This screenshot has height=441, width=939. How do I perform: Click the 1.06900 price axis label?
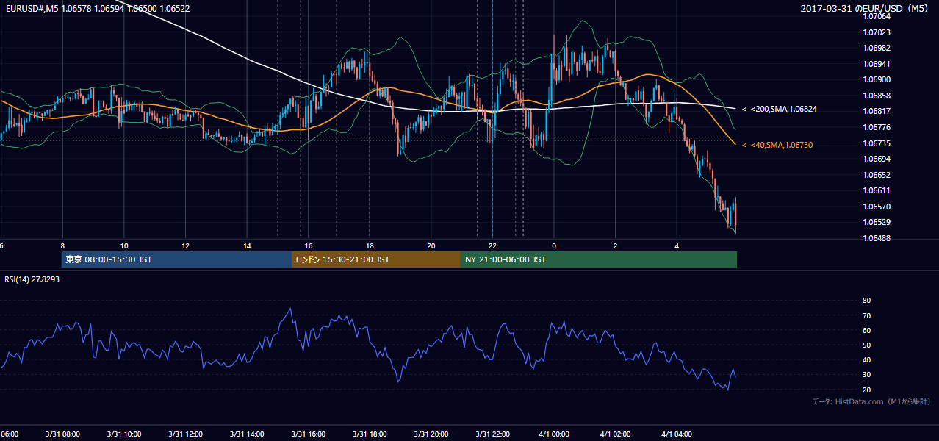pos(877,80)
